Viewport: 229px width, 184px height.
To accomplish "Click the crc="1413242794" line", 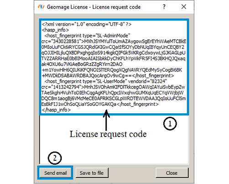I will pyautogui.click(x=113, y=87).
